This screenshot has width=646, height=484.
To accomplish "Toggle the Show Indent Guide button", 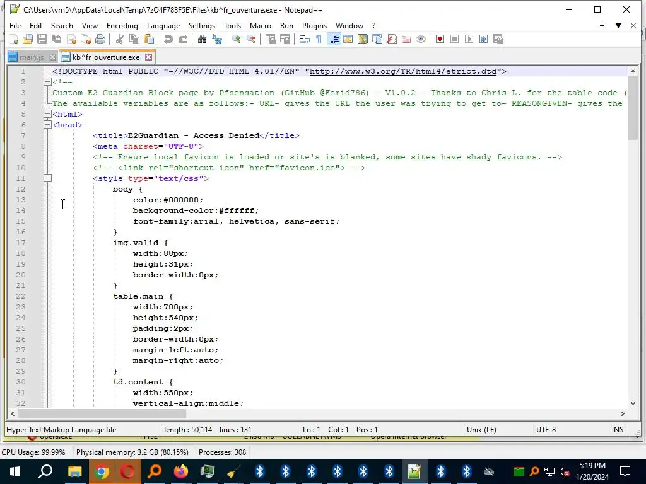I will 334,39.
